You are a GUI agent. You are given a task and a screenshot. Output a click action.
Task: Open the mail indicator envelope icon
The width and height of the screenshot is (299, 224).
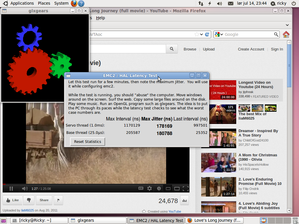pyautogui.click(x=231, y=3)
